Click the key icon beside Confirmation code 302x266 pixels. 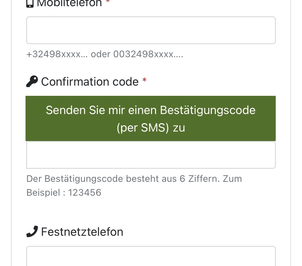coord(32,82)
